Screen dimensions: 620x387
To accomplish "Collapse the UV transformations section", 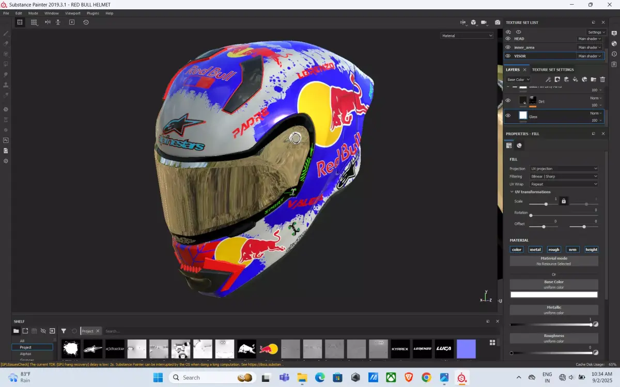I will pos(512,192).
